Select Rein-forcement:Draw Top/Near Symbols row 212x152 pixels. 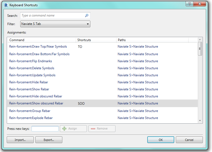tap(38, 47)
